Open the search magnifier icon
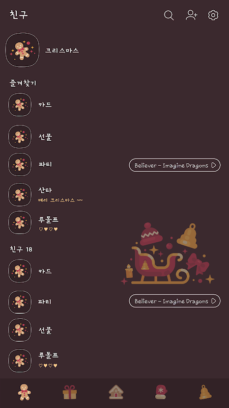This screenshot has height=408, width=229. pyautogui.click(x=169, y=15)
